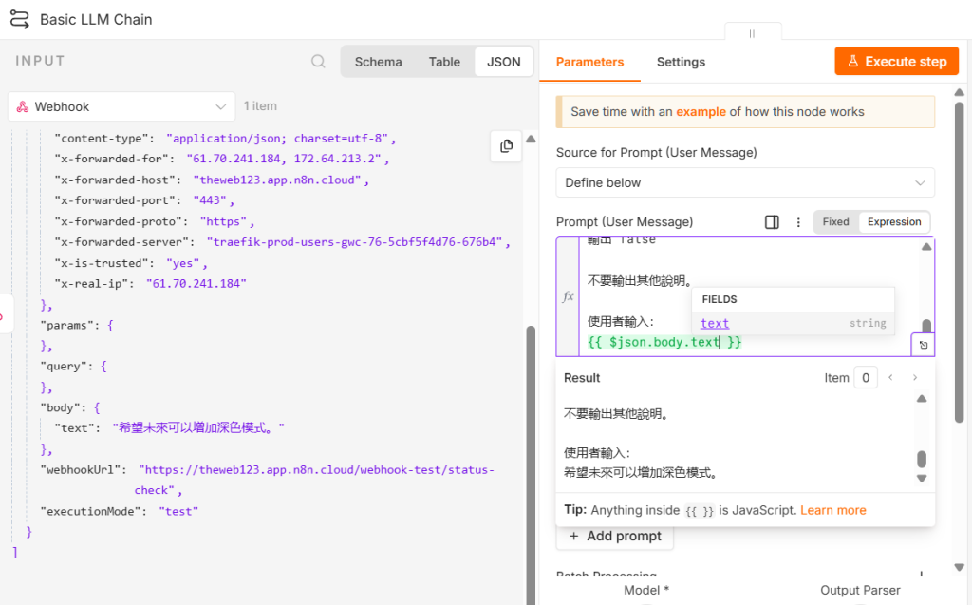Run the node with Execute step
Screen dimensions: 972x605
tap(896, 62)
